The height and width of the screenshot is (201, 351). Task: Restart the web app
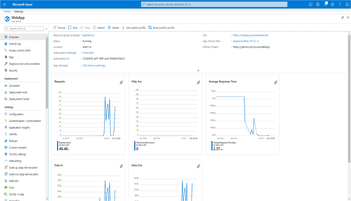tap(99, 28)
